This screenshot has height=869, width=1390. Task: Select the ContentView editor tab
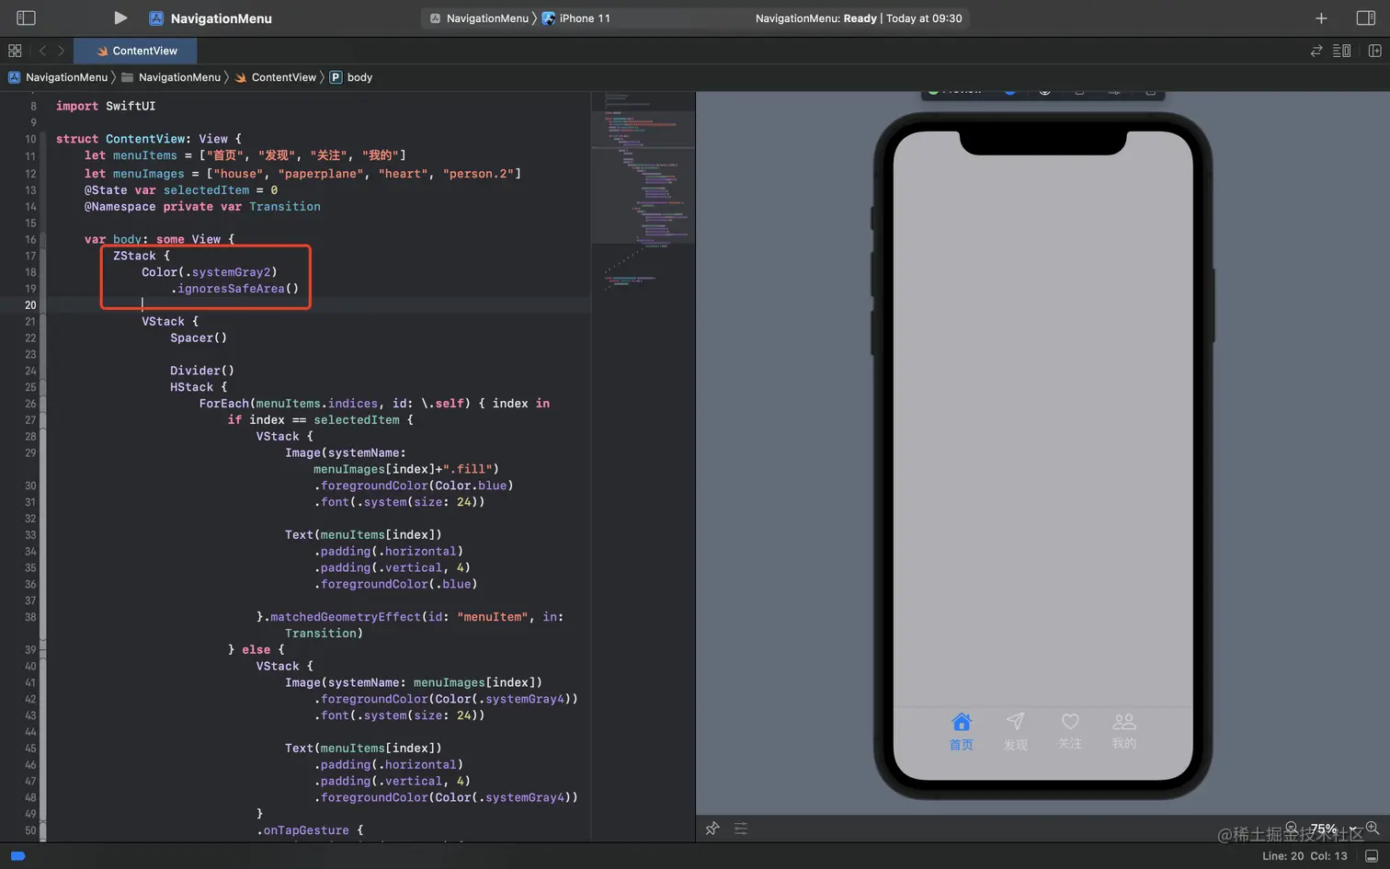[x=137, y=51]
